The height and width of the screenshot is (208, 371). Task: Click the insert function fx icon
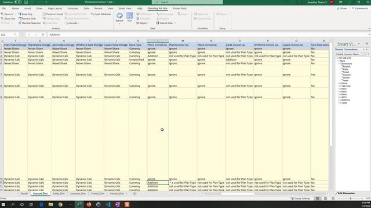43,35
